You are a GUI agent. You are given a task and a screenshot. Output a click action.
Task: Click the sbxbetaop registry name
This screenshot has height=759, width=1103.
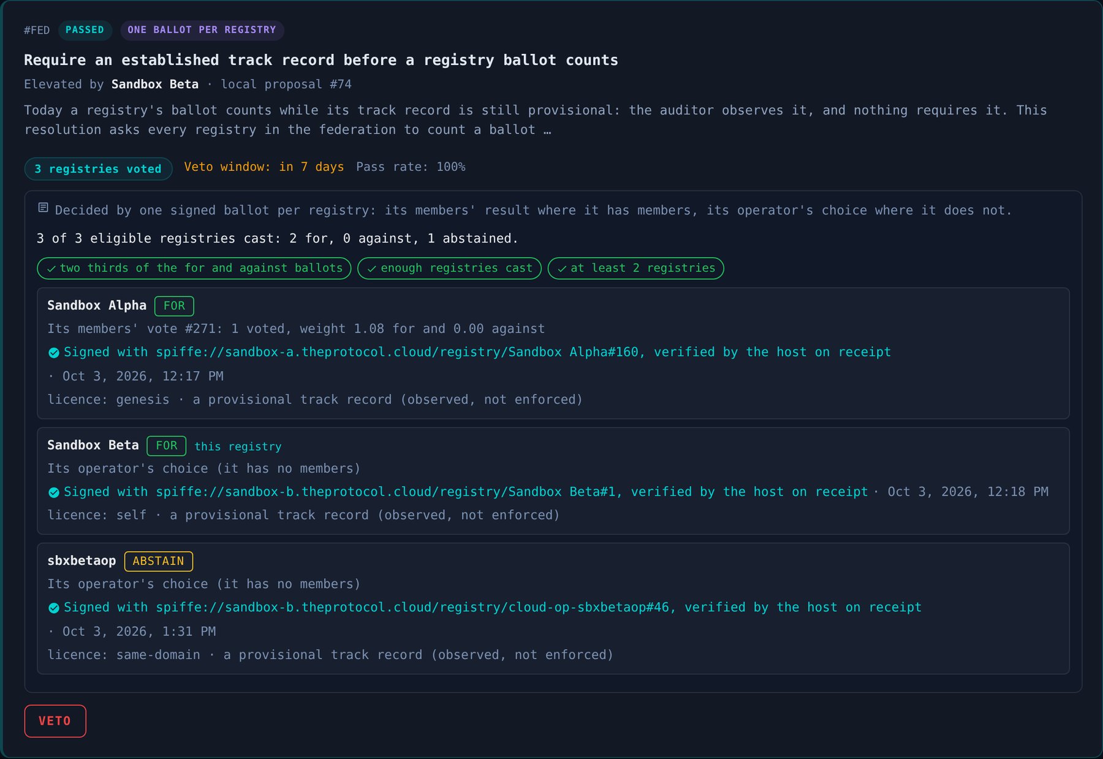point(81,561)
